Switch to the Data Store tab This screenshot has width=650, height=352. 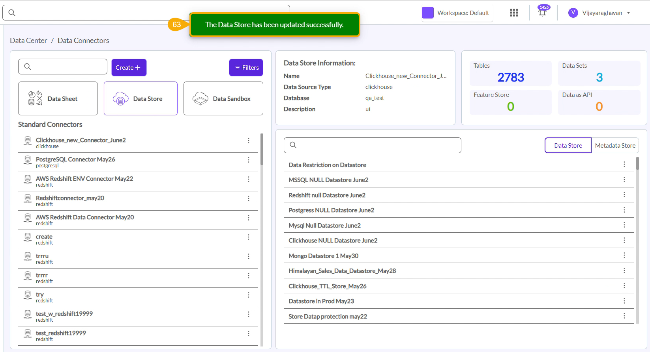568,145
